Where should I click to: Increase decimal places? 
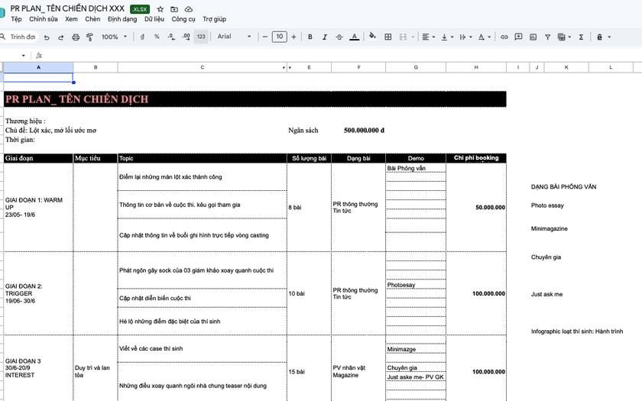186,37
